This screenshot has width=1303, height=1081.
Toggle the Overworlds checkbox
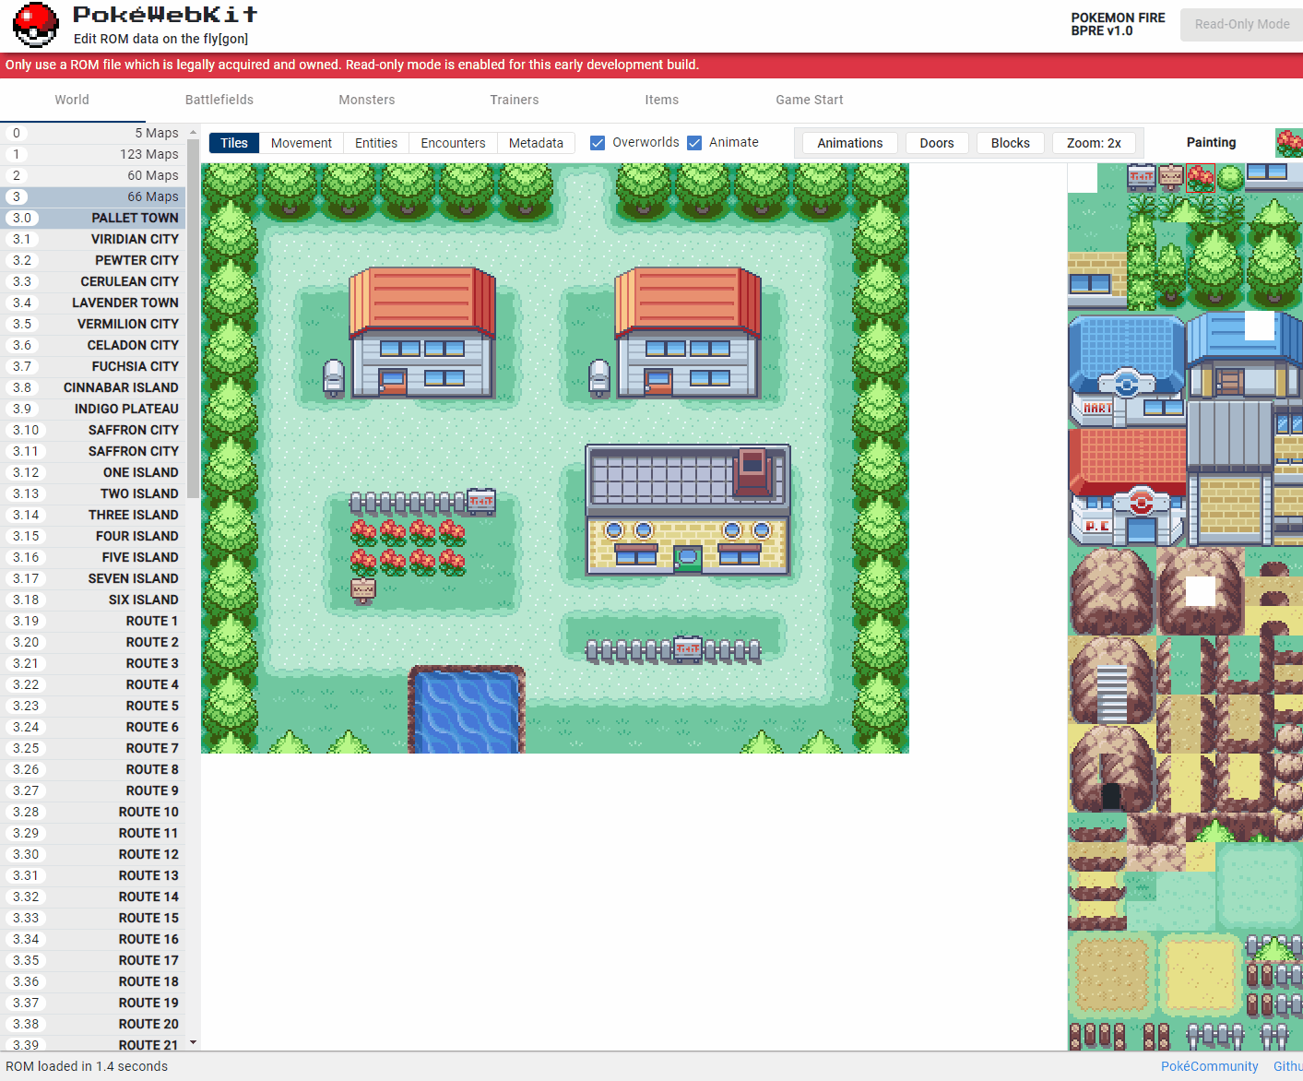598,143
